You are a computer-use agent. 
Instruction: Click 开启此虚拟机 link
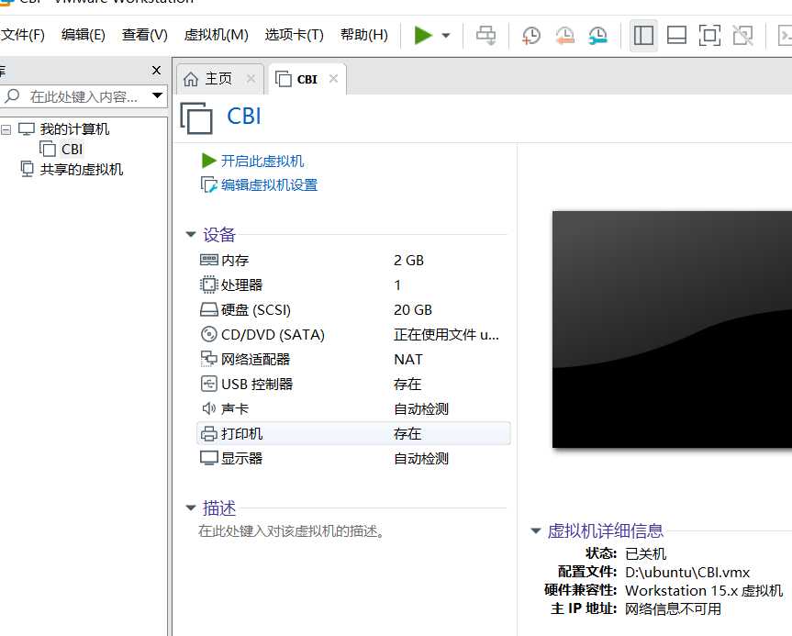click(x=262, y=162)
